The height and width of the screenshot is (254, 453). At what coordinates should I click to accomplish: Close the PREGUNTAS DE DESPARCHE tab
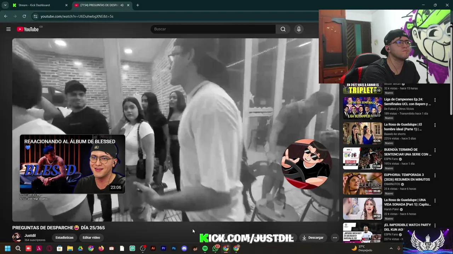(128, 5)
